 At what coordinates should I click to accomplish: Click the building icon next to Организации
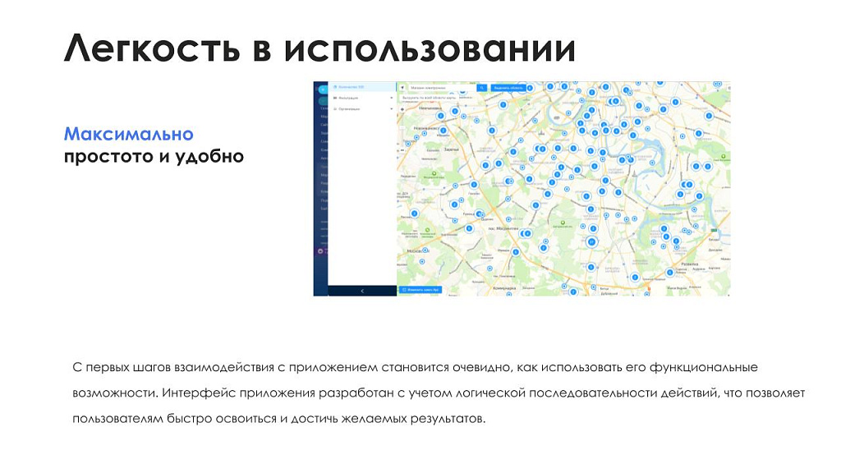pyautogui.click(x=335, y=109)
